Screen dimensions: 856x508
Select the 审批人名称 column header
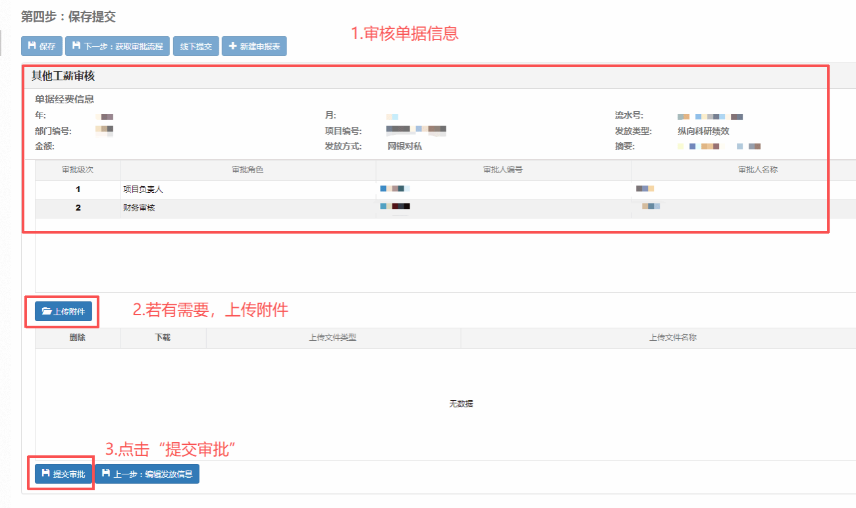(758, 170)
